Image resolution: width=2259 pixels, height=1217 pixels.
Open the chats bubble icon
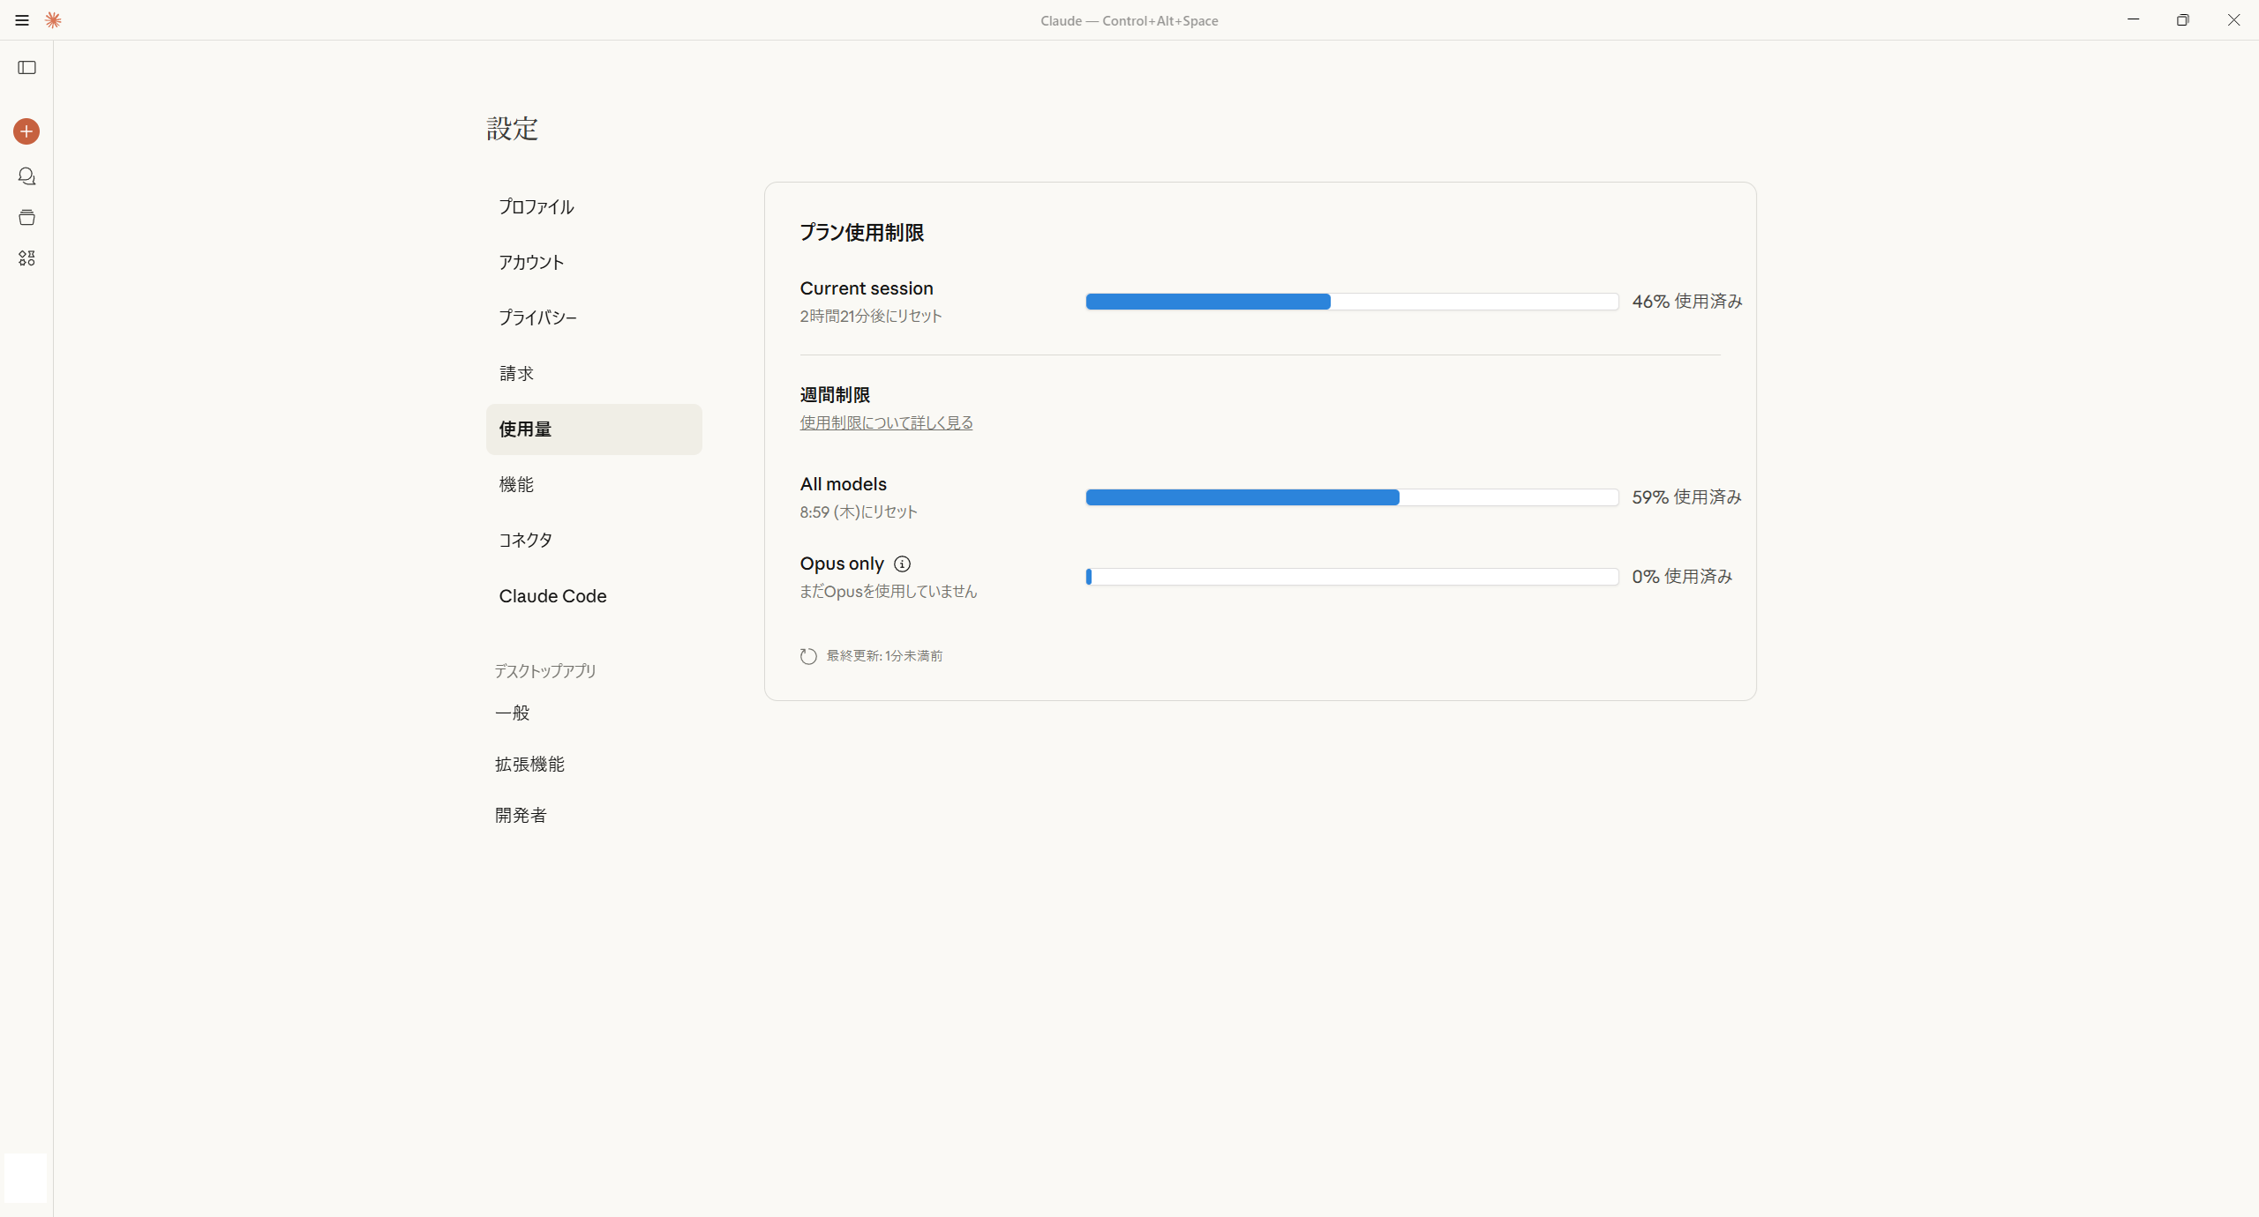pyautogui.click(x=27, y=176)
